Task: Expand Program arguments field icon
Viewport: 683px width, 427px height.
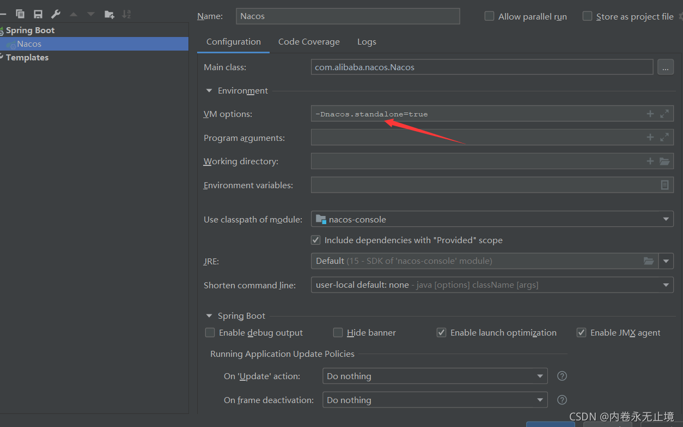Action: pos(664,137)
